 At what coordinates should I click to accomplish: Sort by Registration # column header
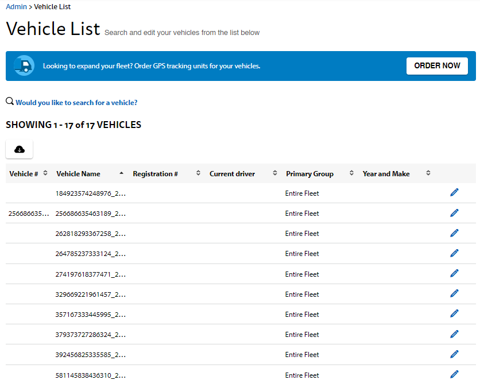click(155, 173)
